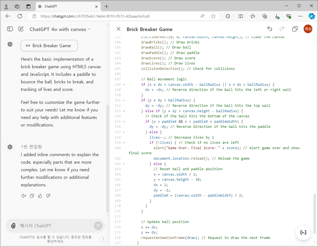Collapse code fold at line 159
318x247 pixels.
(124, 142)
